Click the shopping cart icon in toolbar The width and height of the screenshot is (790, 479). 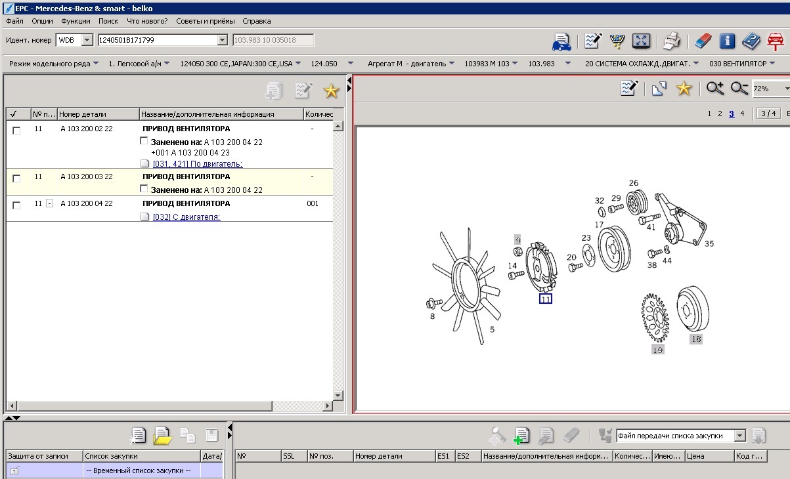point(617,41)
